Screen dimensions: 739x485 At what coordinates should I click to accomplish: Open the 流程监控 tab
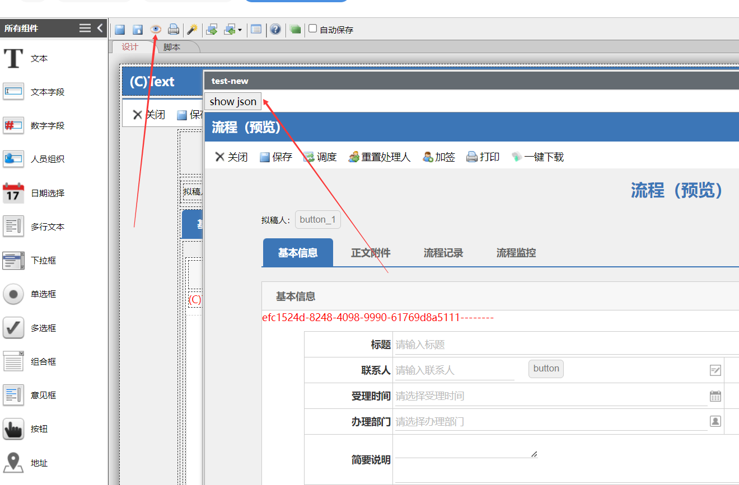(x=516, y=253)
